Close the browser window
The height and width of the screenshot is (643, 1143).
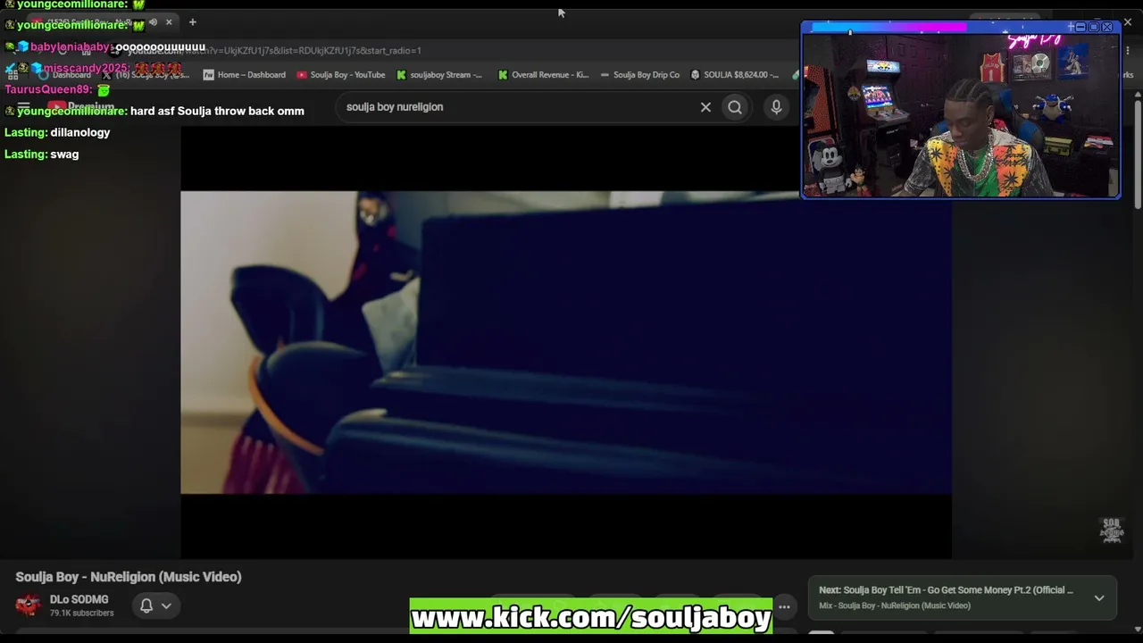point(1127,22)
